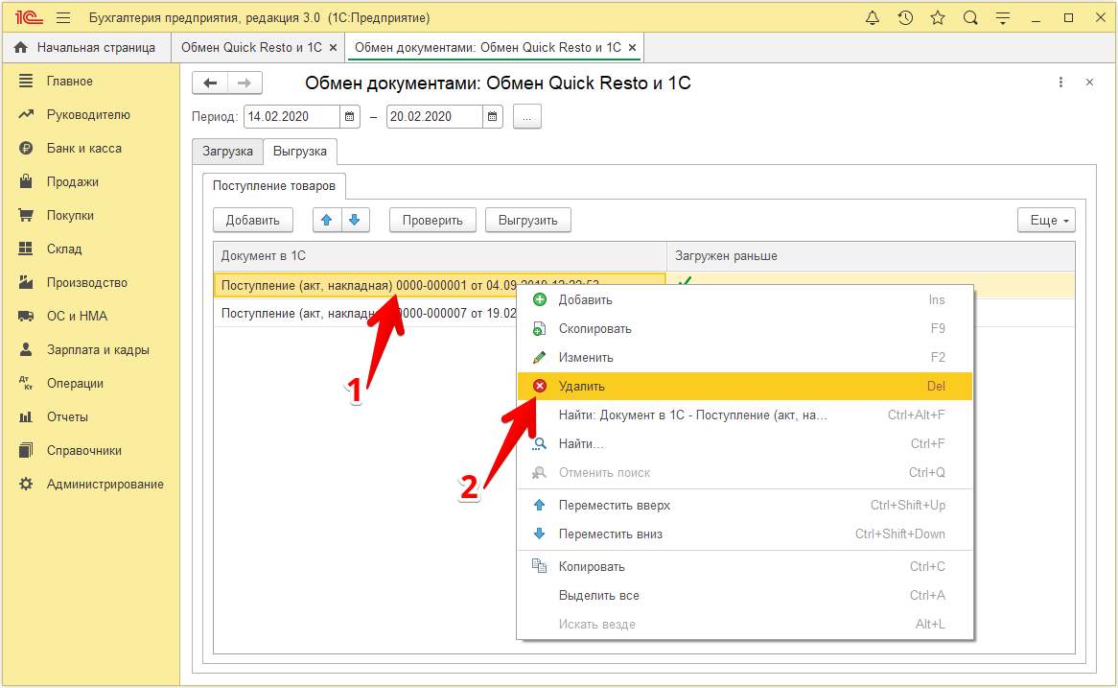Choose Переместить вверх menu entry
Image resolution: width=1118 pixels, height=688 pixels.
(745, 506)
